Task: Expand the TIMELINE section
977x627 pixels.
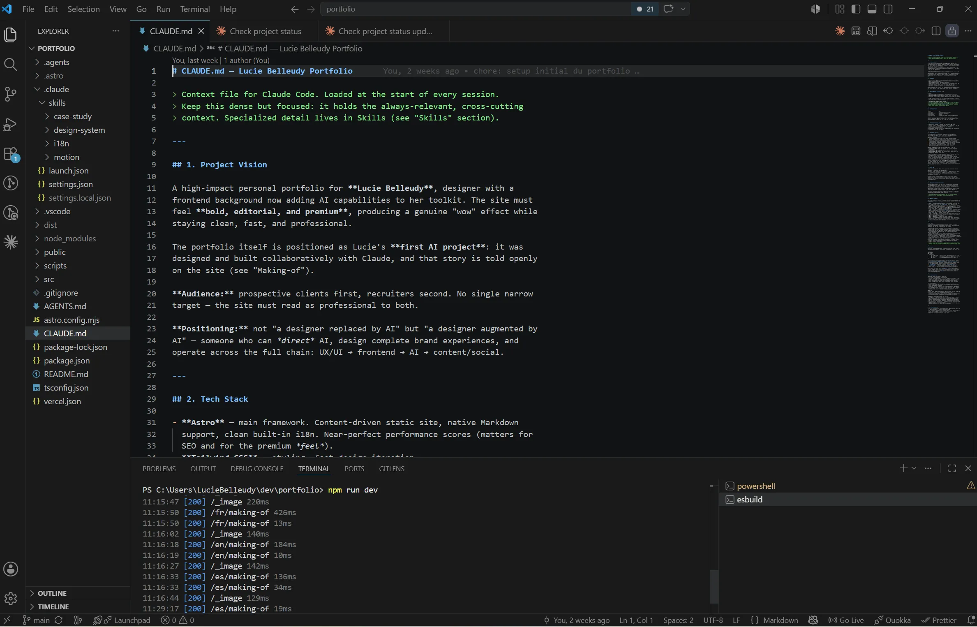Action: pyautogui.click(x=78, y=606)
